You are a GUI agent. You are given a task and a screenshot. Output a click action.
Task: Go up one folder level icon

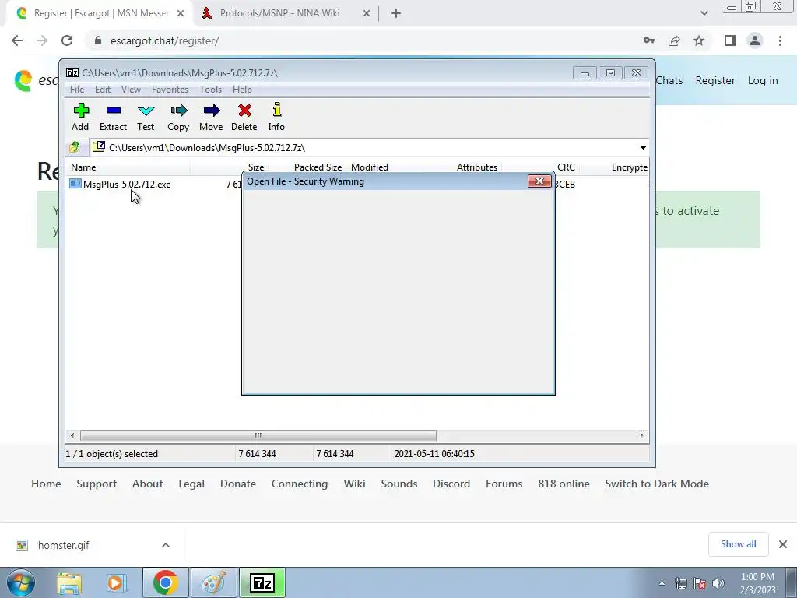(75, 147)
